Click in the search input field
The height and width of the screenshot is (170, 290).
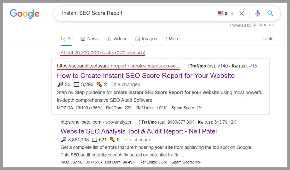[137, 13]
